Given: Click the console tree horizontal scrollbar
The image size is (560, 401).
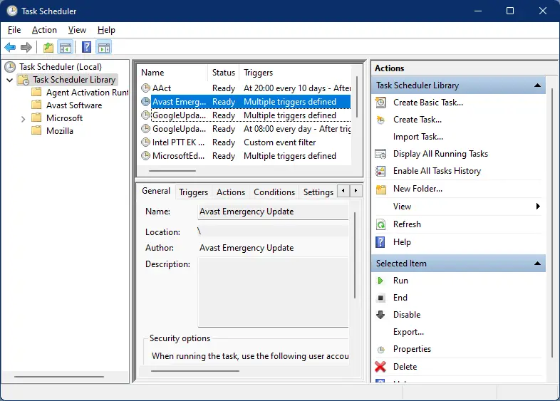Looking at the screenshot, I should click(x=59, y=376).
